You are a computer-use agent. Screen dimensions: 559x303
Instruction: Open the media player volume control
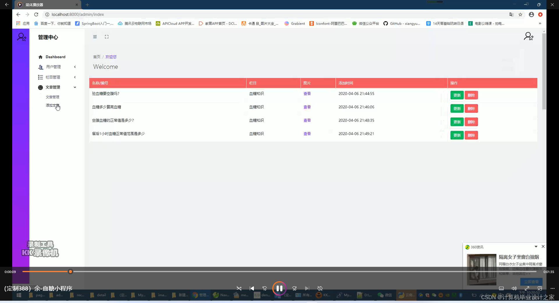tap(514, 288)
